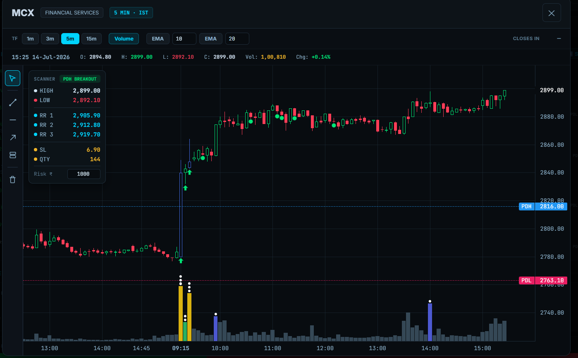Toggle the EMA 10 indicator button
The height and width of the screenshot is (358, 578).
point(158,38)
